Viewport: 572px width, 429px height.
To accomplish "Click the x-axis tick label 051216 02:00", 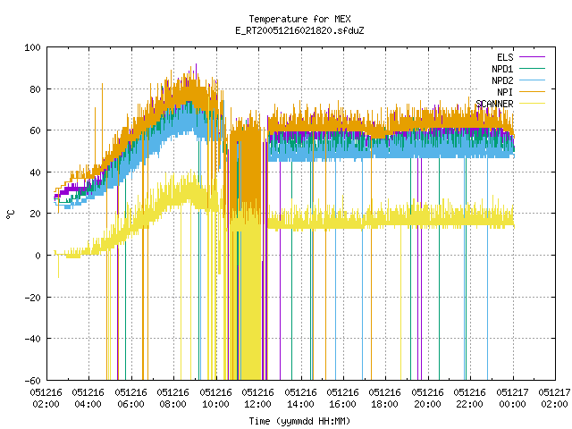I will pyautogui.click(x=46, y=399).
